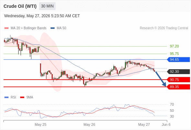The width and height of the screenshot is (191, 130).
Task: Toggle the 9MA legend entry
Action: click(x=27, y=97)
